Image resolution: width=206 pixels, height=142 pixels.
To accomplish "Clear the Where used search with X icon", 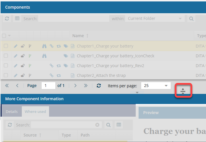I will pos(97,125).
